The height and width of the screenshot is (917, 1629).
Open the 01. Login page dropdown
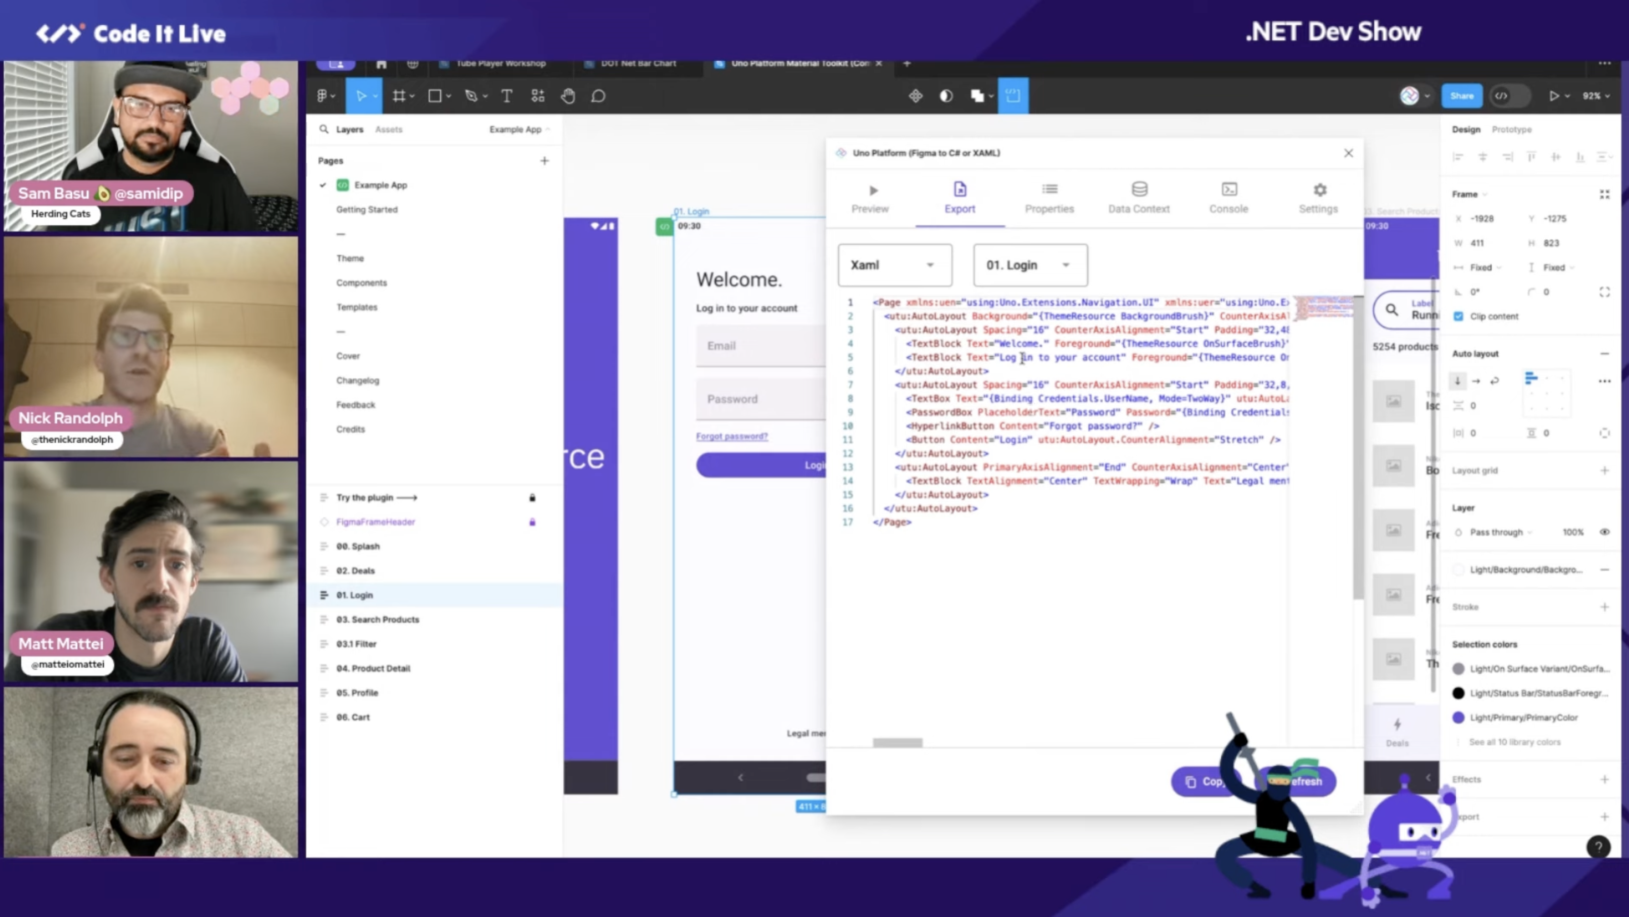[1030, 265]
